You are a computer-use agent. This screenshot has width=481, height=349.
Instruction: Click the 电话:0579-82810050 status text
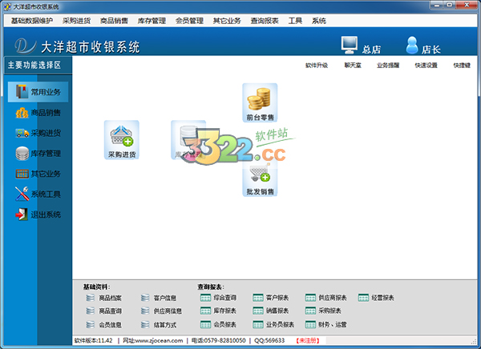click(x=218, y=340)
